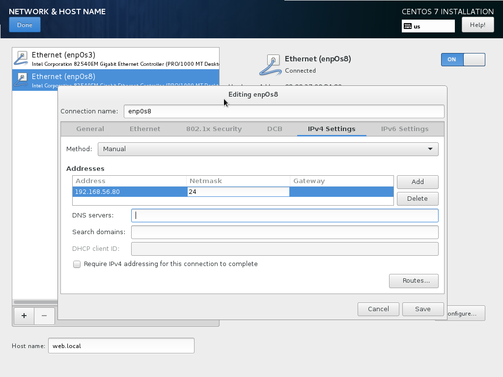503x377 pixels.
Task: Click Add to add an address
Action: (x=418, y=182)
